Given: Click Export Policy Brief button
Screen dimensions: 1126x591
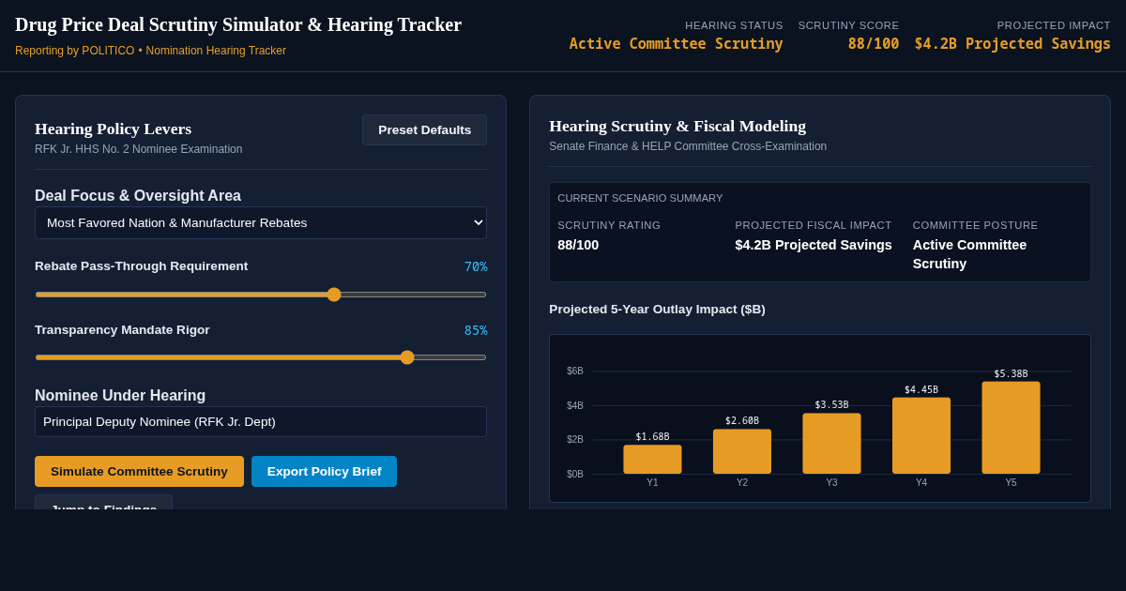Looking at the screenshot, I should tap(324, 471).
